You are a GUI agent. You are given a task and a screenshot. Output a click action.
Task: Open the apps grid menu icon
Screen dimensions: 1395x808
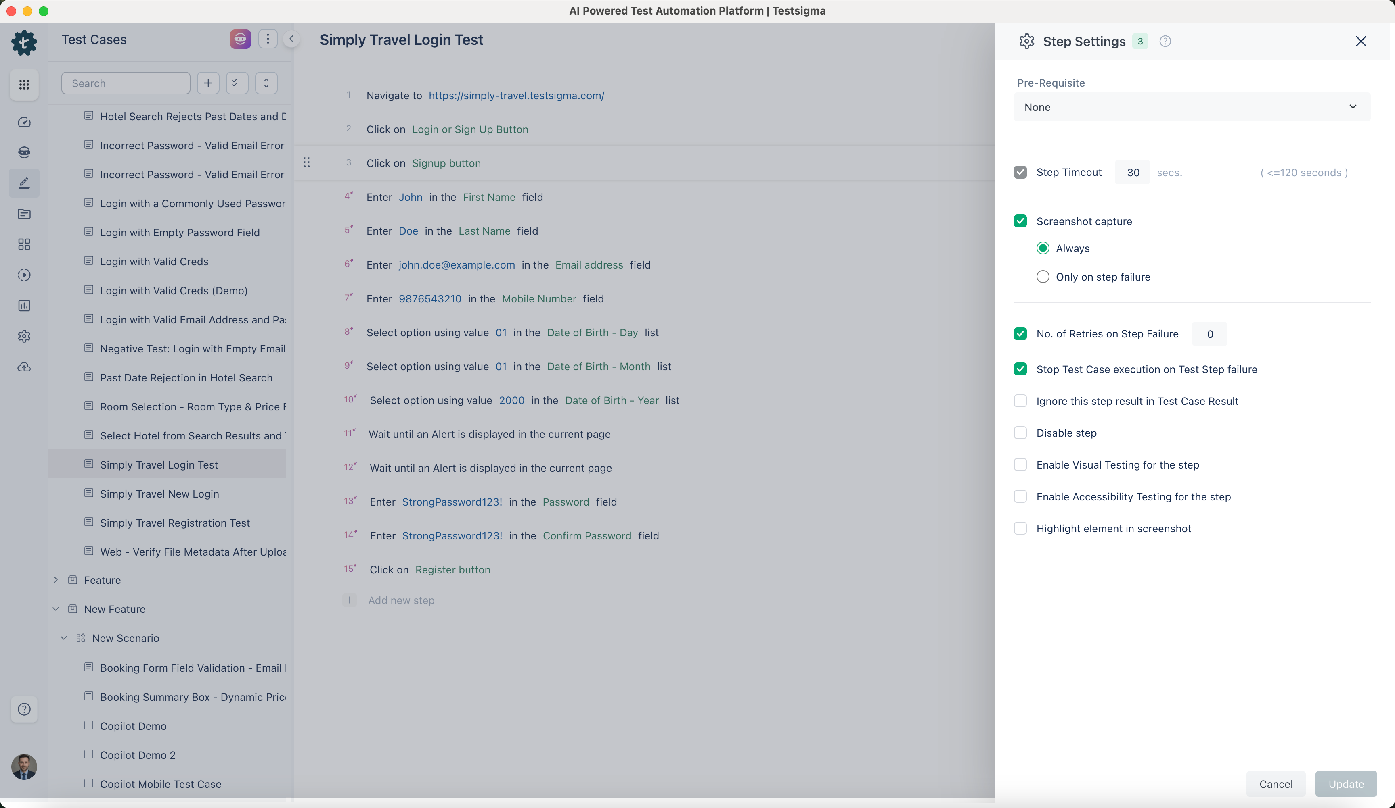point(24,85)
